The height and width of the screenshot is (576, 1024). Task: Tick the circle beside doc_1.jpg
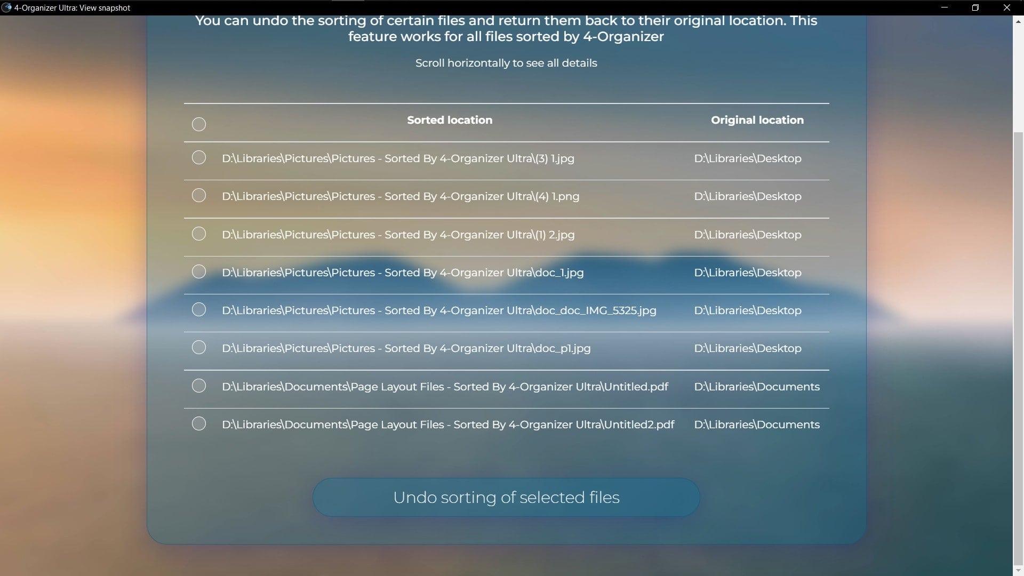[x=198, y=271]
